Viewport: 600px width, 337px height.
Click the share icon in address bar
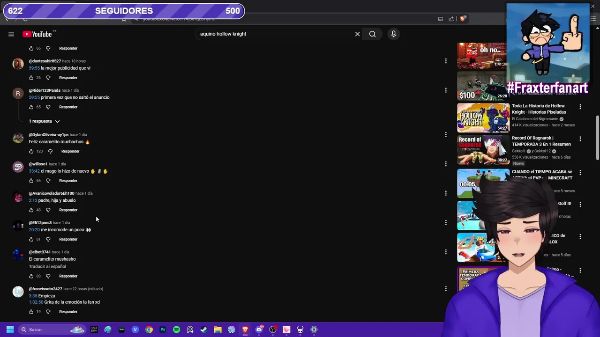(x=451, y=19)
